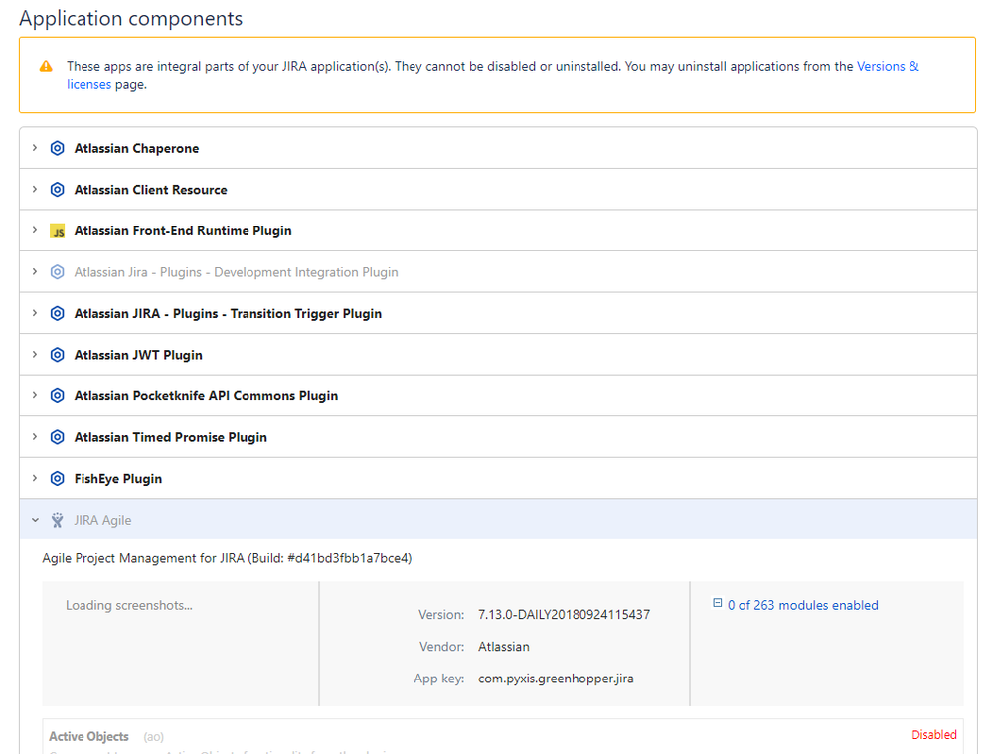The height and width of the screenshot is (754, 993).
Task: Click the Transition Trigger Plugin icon
Action: point(57,314)
